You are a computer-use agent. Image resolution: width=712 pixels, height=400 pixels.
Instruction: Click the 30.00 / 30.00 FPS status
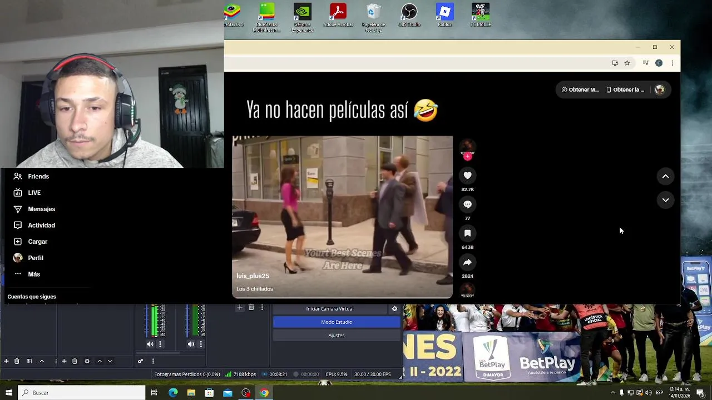pos(372,374)
